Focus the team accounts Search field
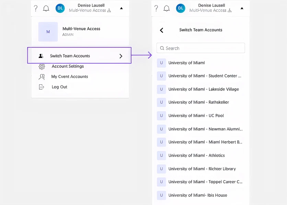Viewport: 287px width, 205px height. (x=201, y=48)
